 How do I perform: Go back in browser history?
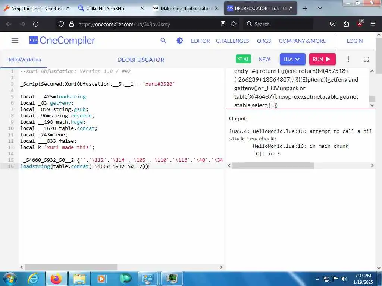[9, 24]
